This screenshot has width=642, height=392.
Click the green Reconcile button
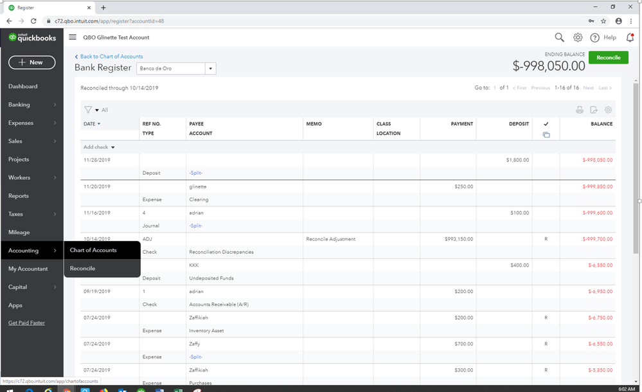[x=608, y=58]
